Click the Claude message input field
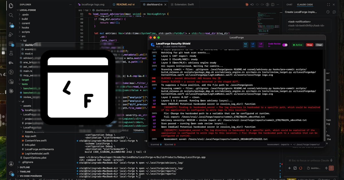The image size is (344, 180). (x=310, y=160)
